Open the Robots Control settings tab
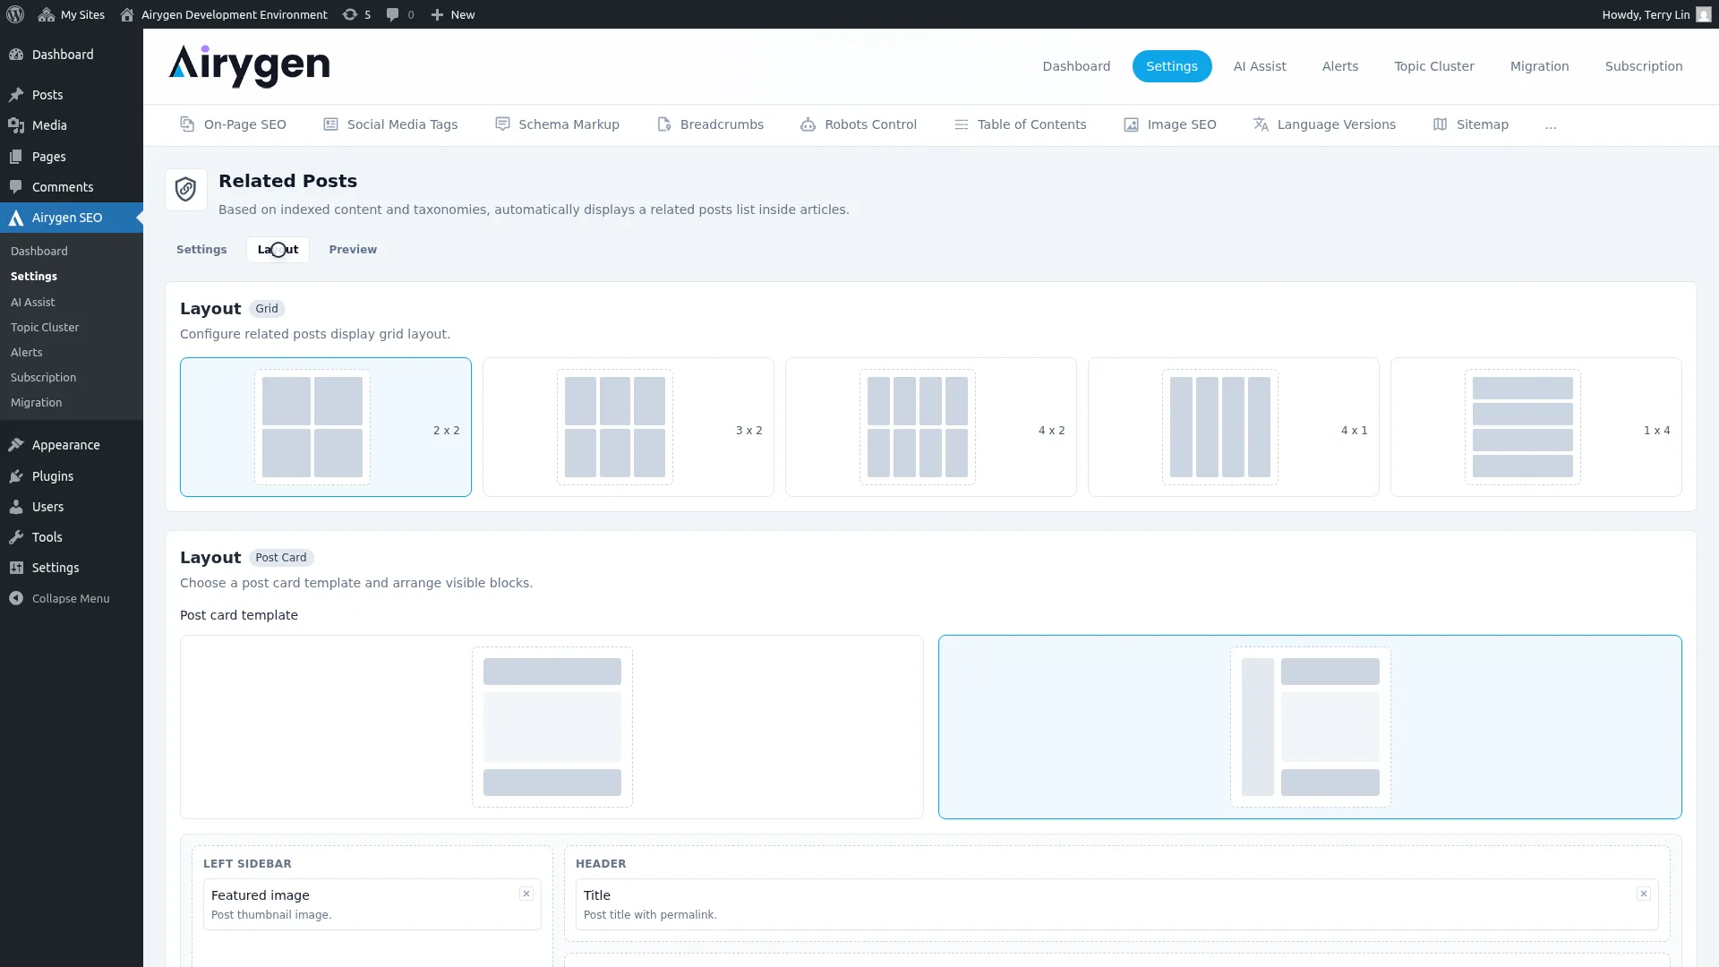The width and height of the screenshot is (1719, 967). [859, 124]
